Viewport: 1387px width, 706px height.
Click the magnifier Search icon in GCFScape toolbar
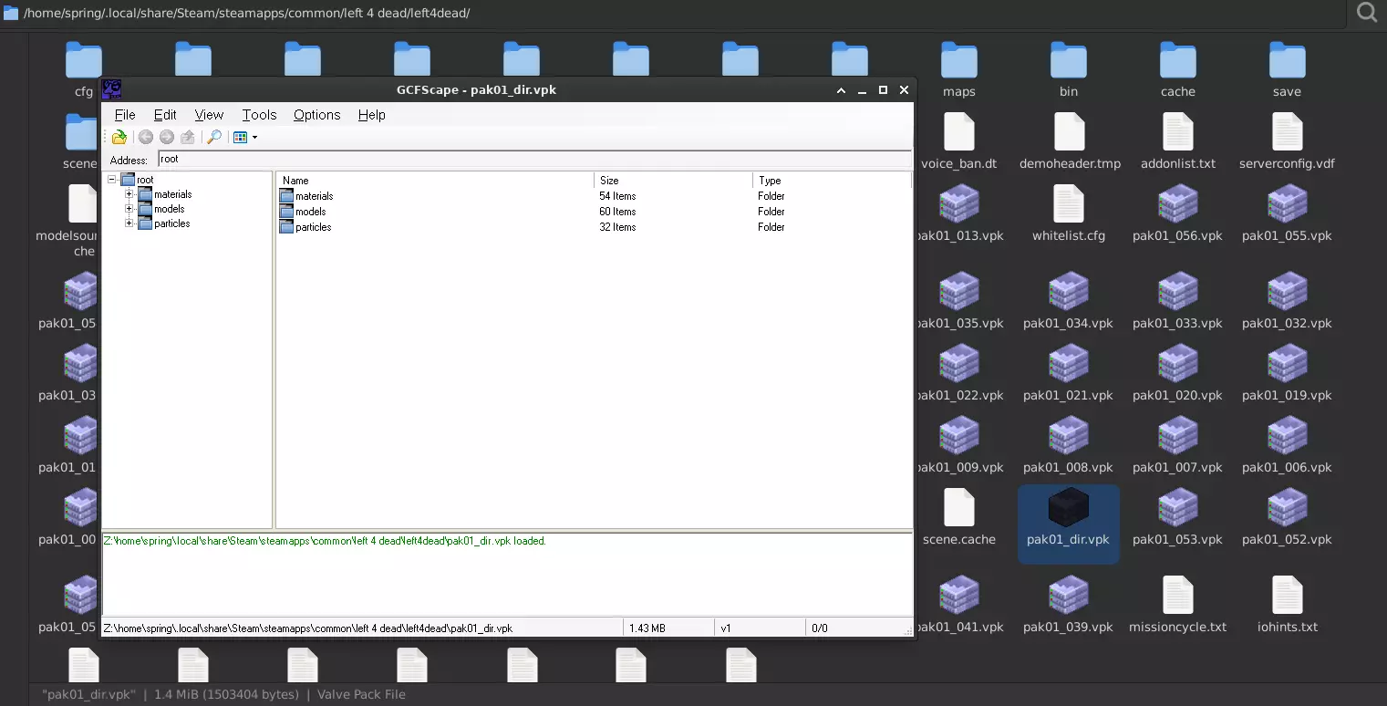214,137
